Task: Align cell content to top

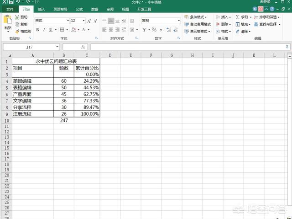Action: coord(104,21)
